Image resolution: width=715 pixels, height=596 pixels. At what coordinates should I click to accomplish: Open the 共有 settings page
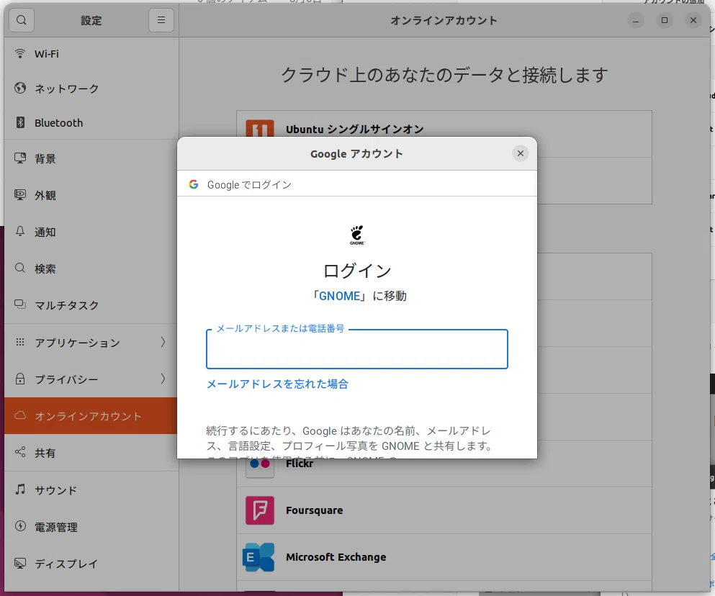91,452
